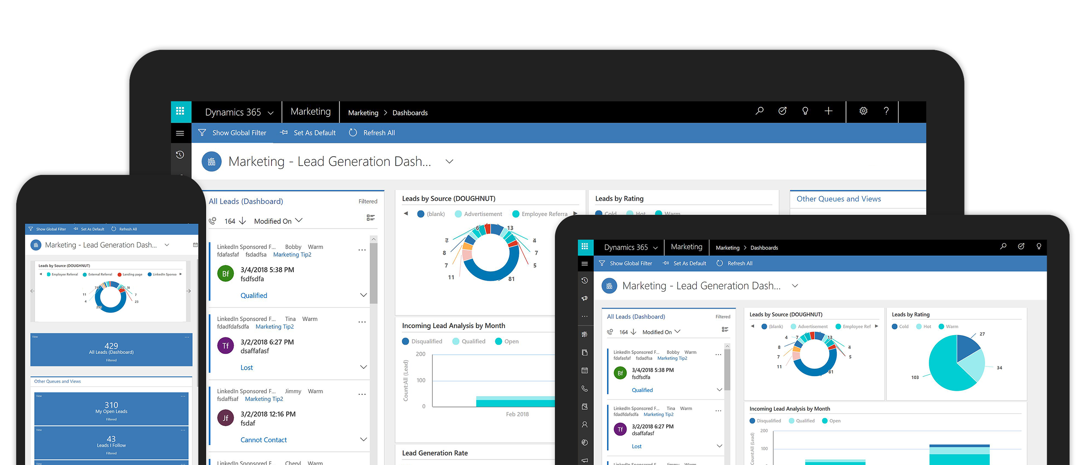Click the leads list scrollbar on large tablet
The image size is (1085, 465).
[373, 274]
